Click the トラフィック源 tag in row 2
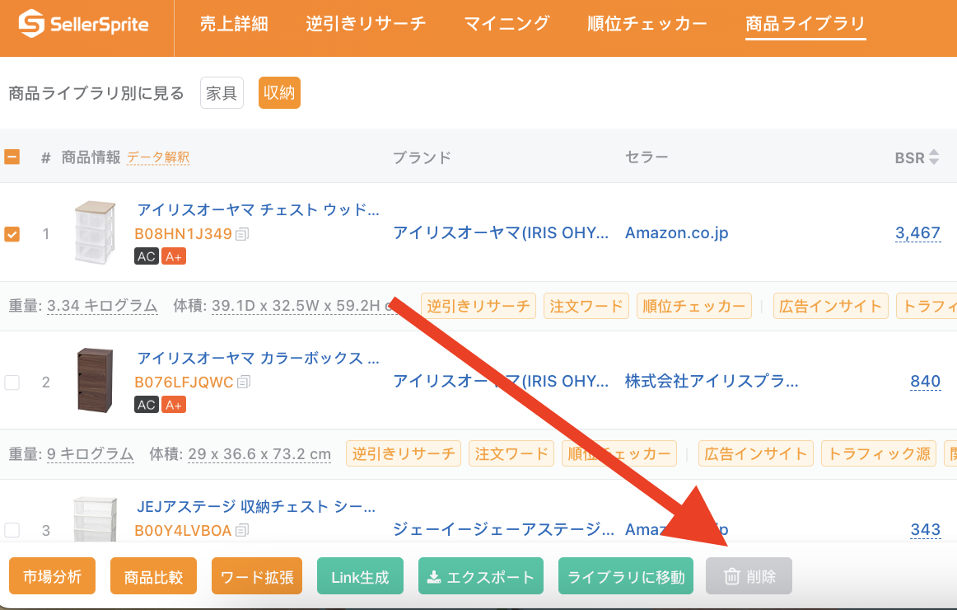957x610 pixels. tap(879, 453)
